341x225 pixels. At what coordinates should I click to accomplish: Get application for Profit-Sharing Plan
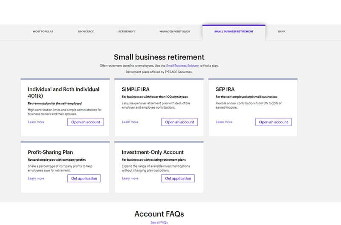pos(84,178)
